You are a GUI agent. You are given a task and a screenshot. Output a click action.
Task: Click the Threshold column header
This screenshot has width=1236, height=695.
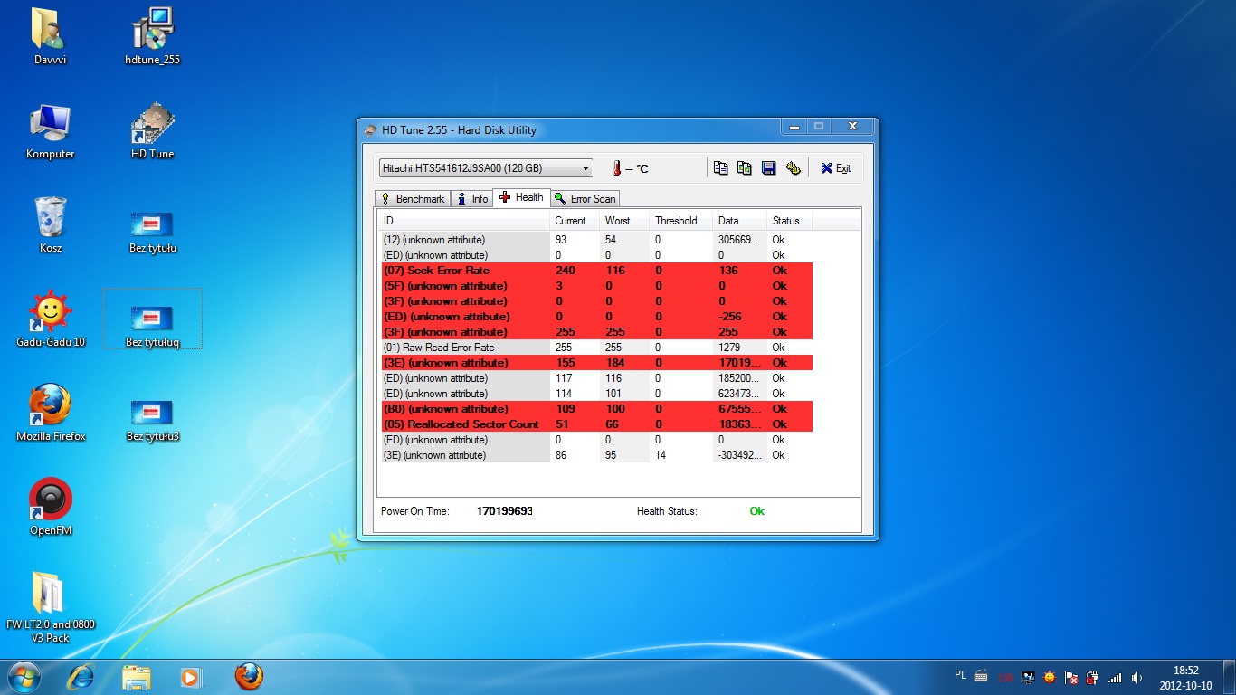point(681,221)
